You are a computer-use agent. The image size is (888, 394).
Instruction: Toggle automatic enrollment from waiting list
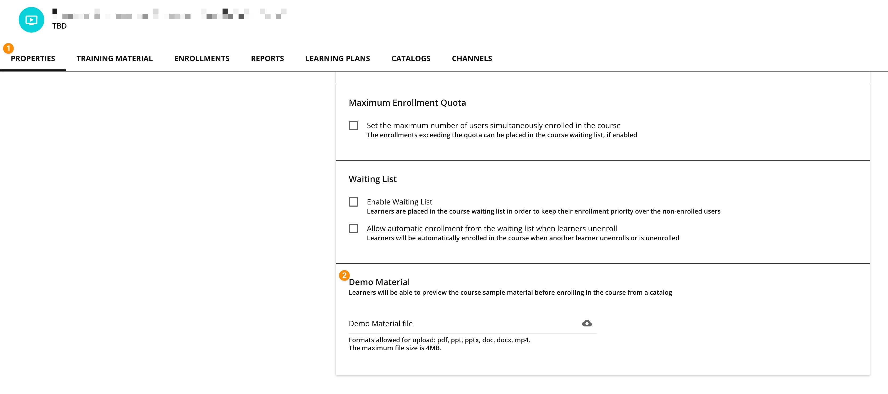[x=353, y=228]
